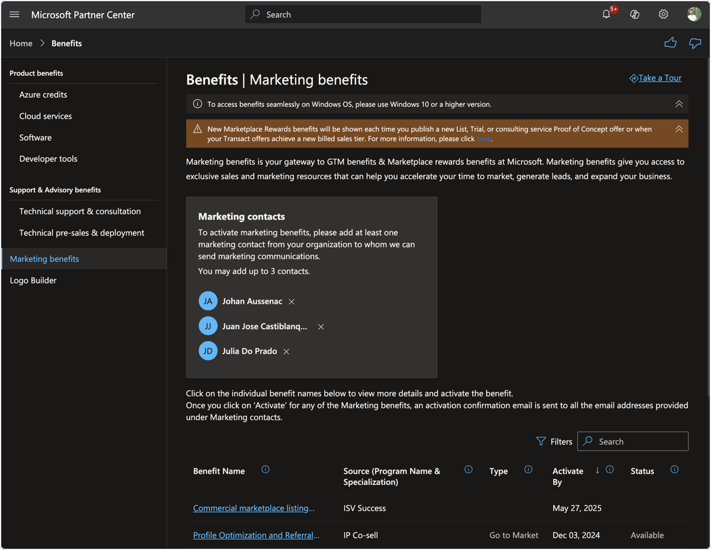Open the Copilot icon in header
Viewport: 711px width, 550px height.
[x=635, y=15]
